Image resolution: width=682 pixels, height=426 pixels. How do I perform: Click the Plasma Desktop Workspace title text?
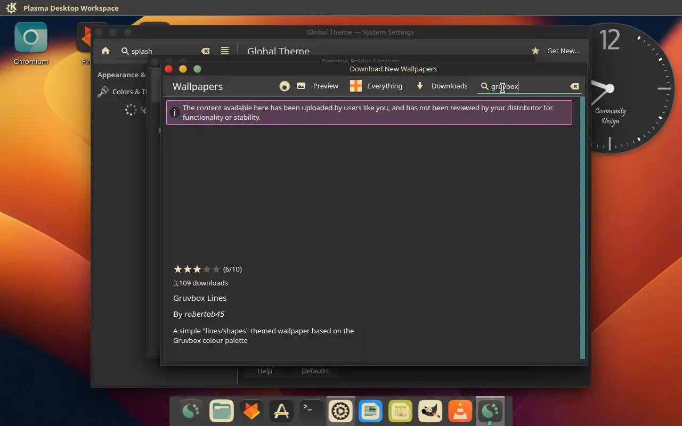(71, 8)
